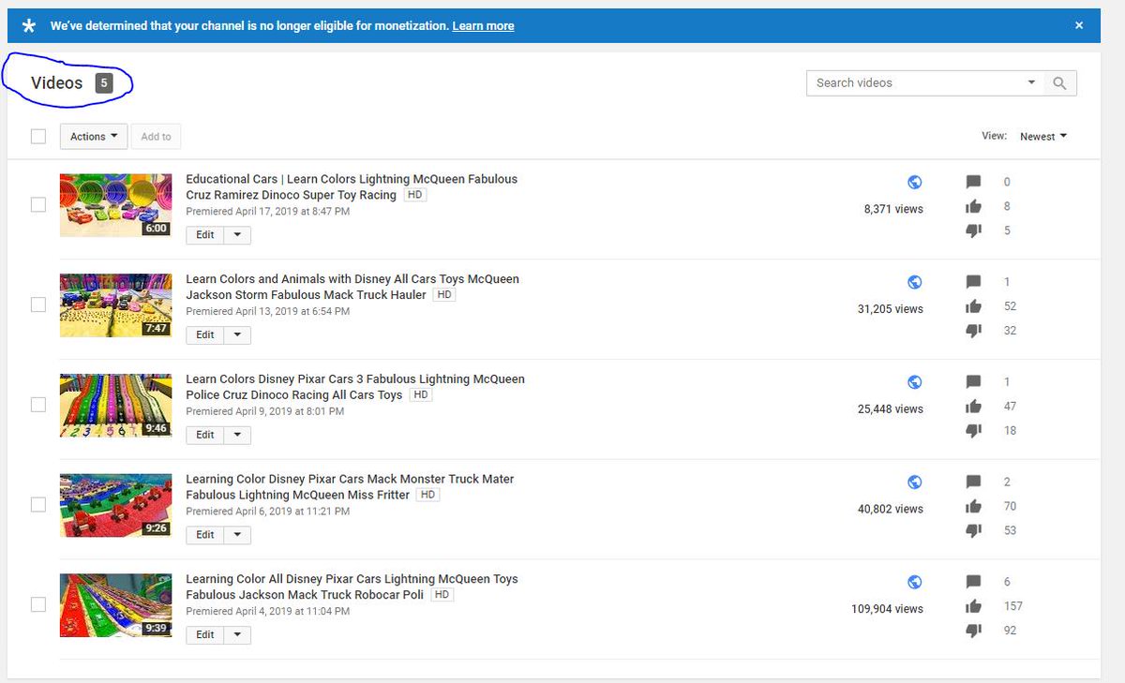This screenshot has width=1125, height=683.
Task: Open thumbnail of 7:47 video
Action: (x=116, y=304)
